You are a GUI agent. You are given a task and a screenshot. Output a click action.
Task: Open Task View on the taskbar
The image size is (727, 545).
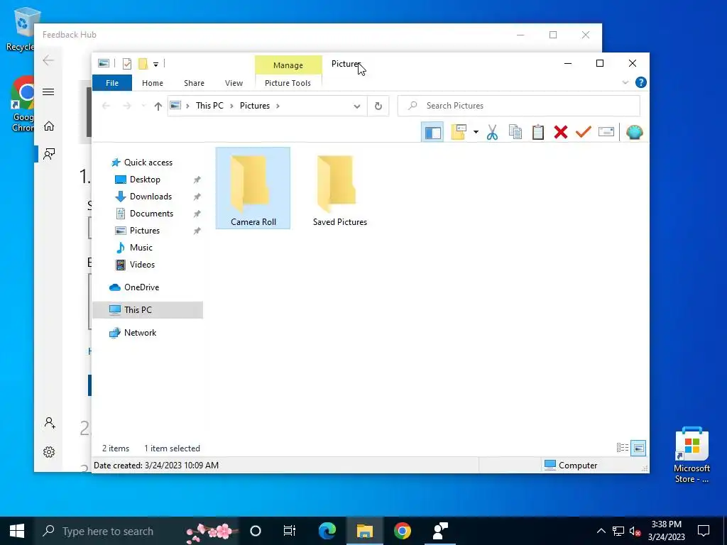coord(290,531)
